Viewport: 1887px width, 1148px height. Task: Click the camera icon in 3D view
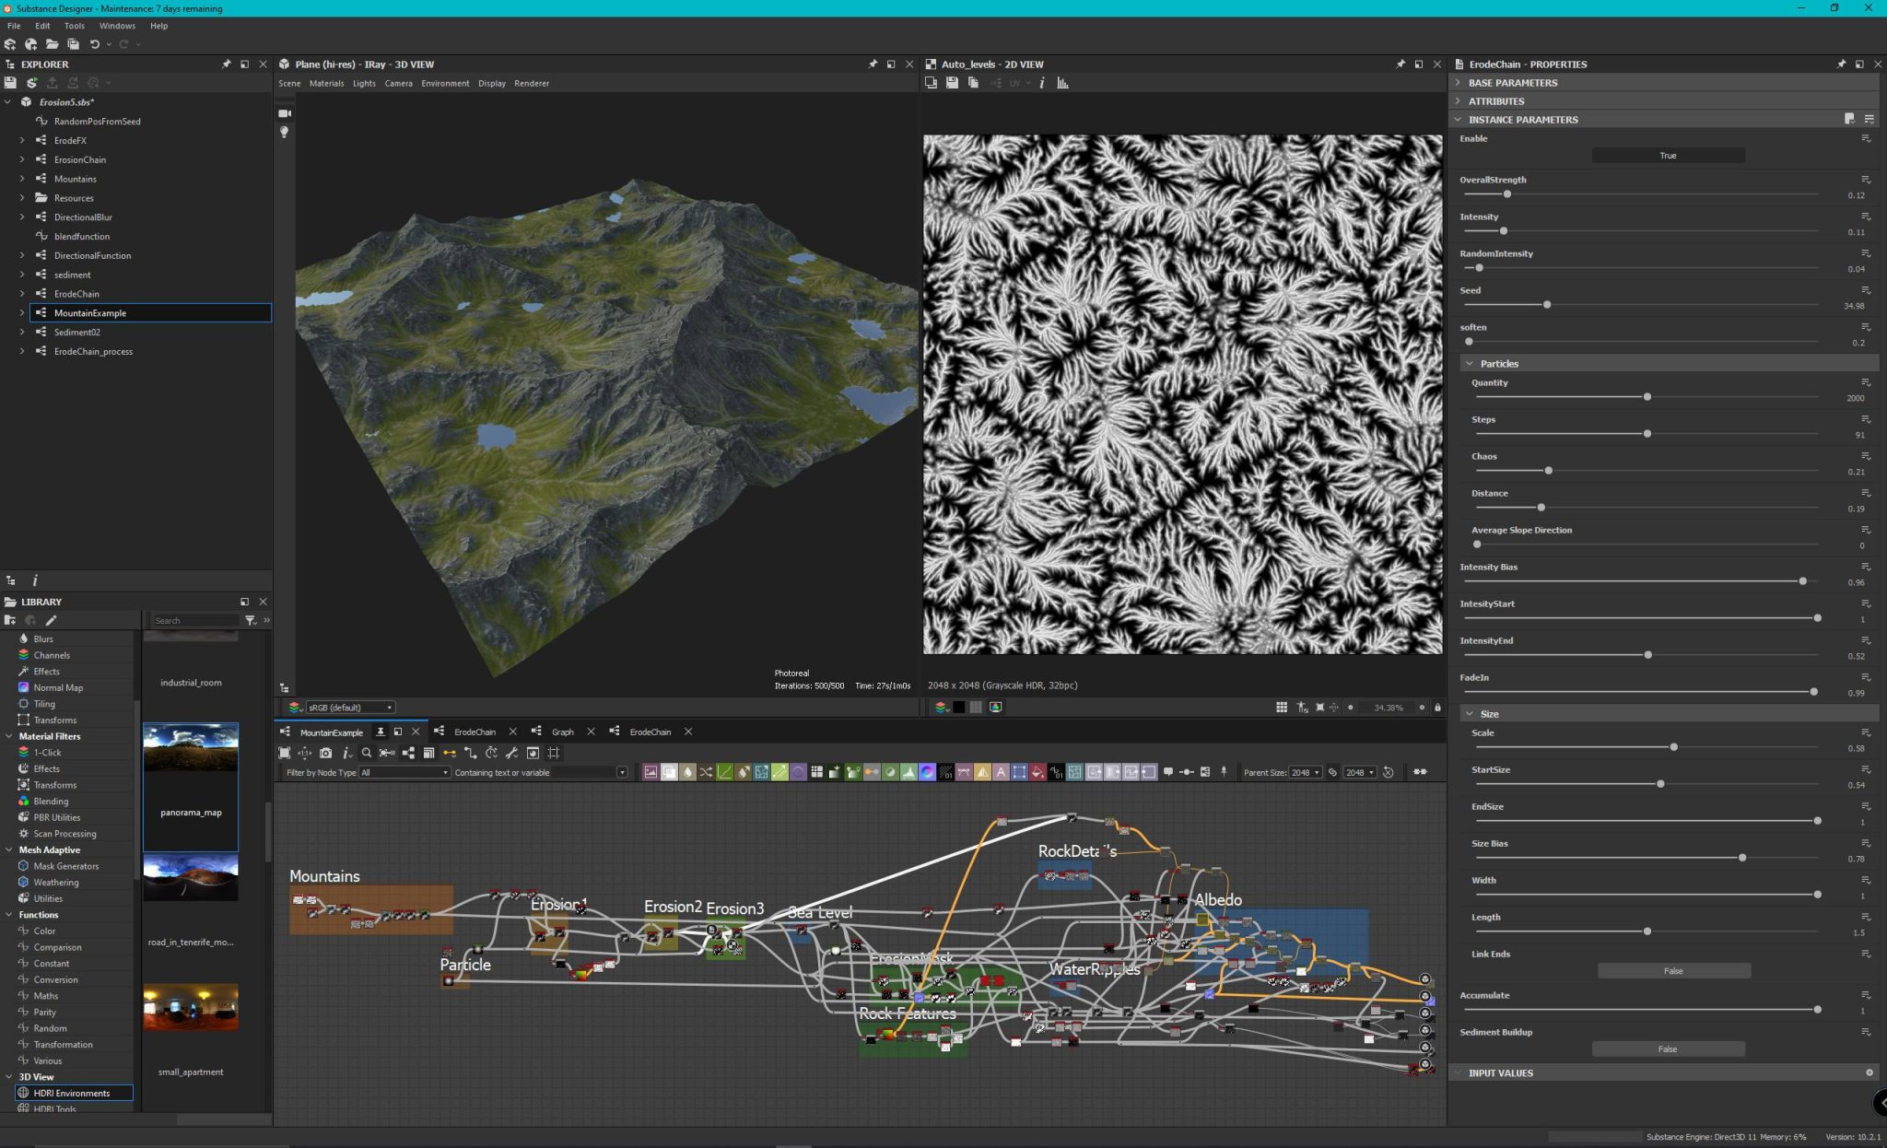(285, 113)
